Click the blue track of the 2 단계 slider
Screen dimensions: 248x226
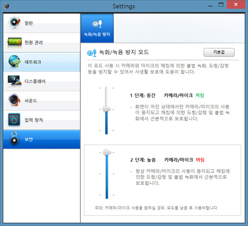coord(107,177)
